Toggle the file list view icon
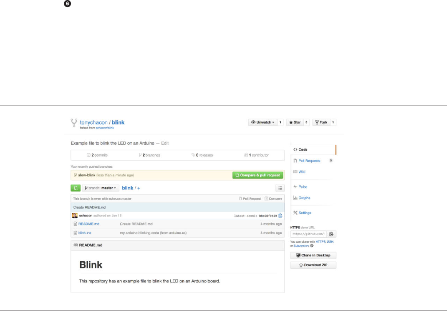 (x=280, y=188)
